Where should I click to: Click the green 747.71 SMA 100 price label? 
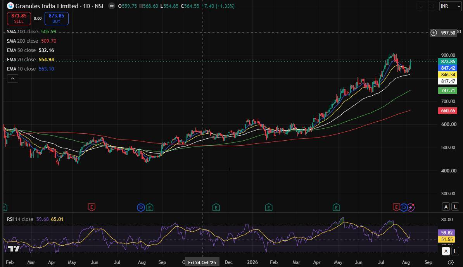(447, 91)
